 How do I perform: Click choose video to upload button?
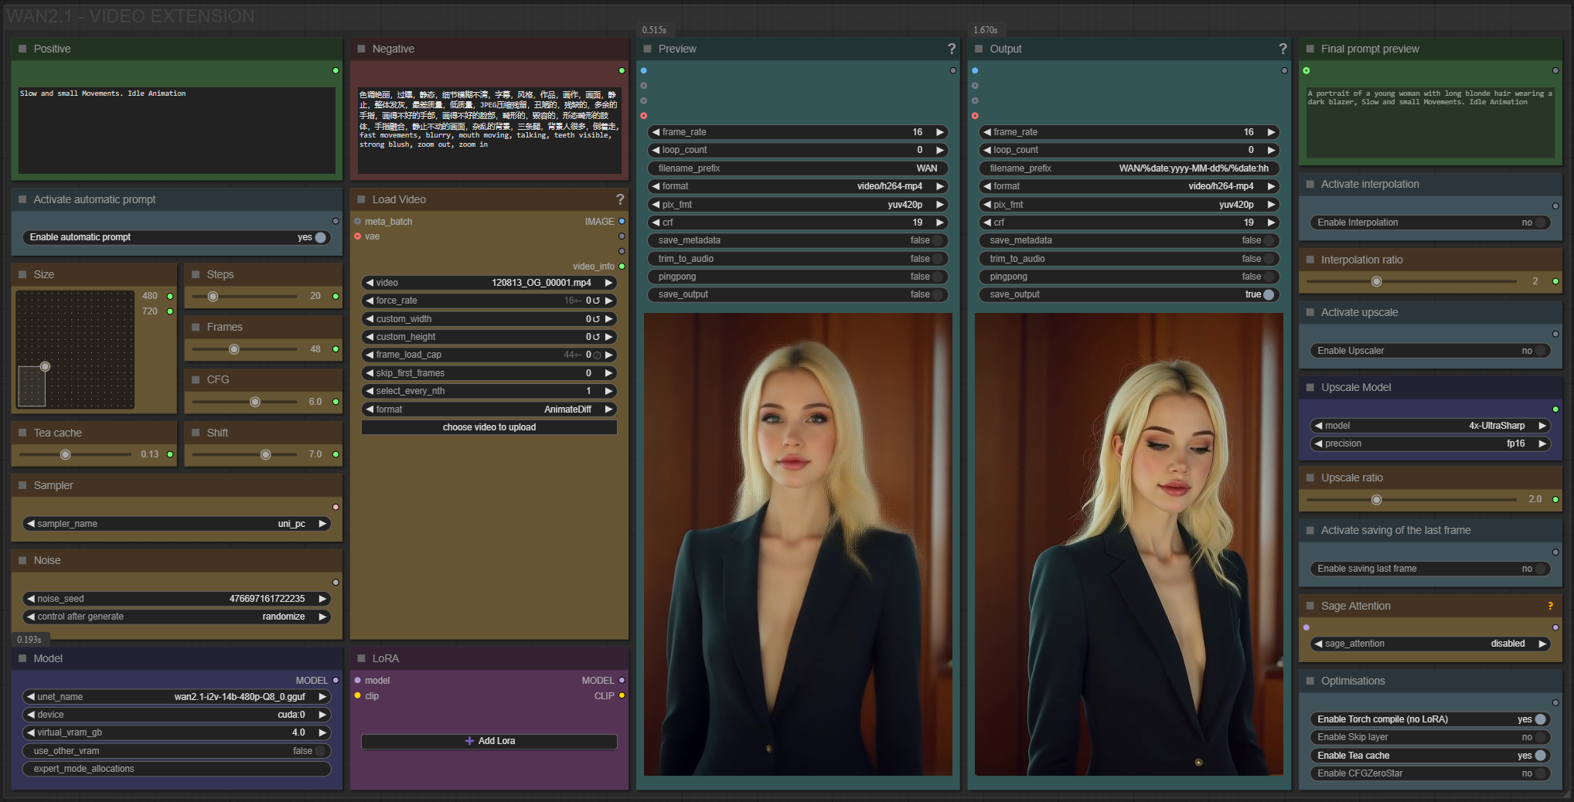point(489,427)
